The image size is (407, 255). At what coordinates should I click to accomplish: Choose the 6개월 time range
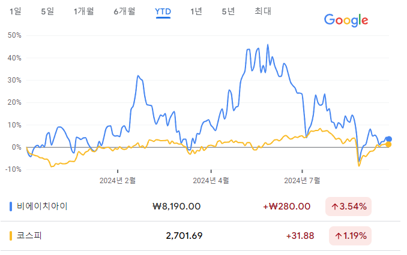[x=124, y=11]
